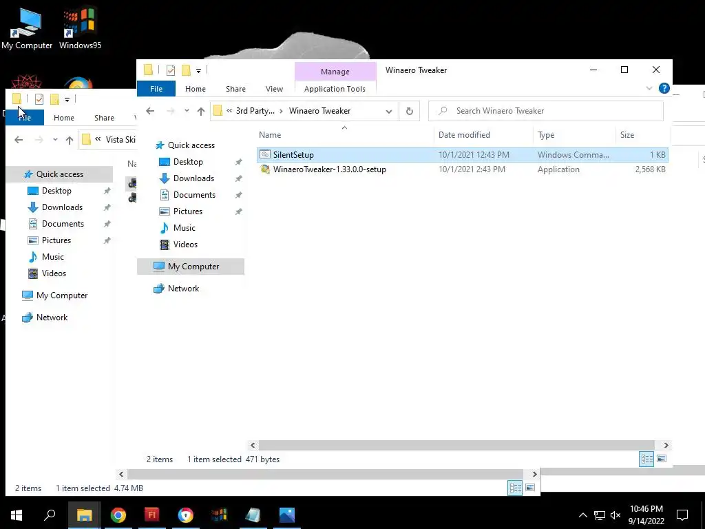Switch to Home ribbon tab in Winaero Tweaker window
The width and height of the screenshot is (705, 529).
tap(195, 89)
